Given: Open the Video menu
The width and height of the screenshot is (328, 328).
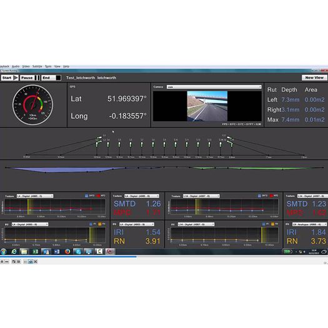Looking at the screenshot, I should tap(26, 66).
